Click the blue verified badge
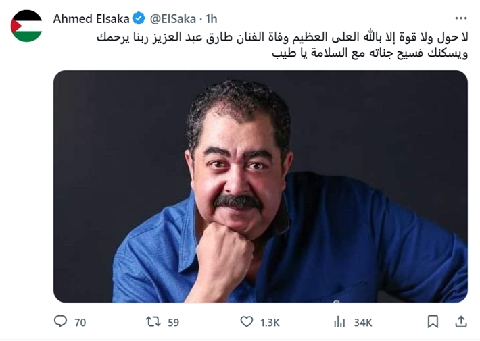 click(x=139, y=19)
